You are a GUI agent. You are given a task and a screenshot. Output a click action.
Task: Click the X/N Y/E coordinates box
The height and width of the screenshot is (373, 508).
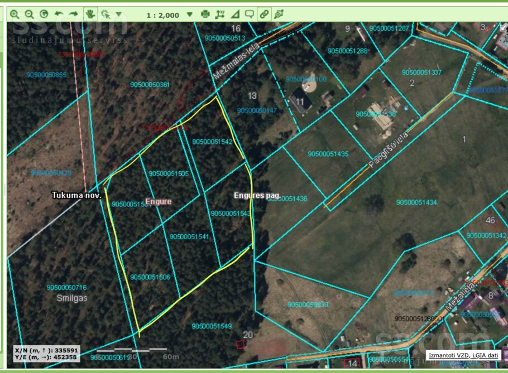[x=46, y=353]
